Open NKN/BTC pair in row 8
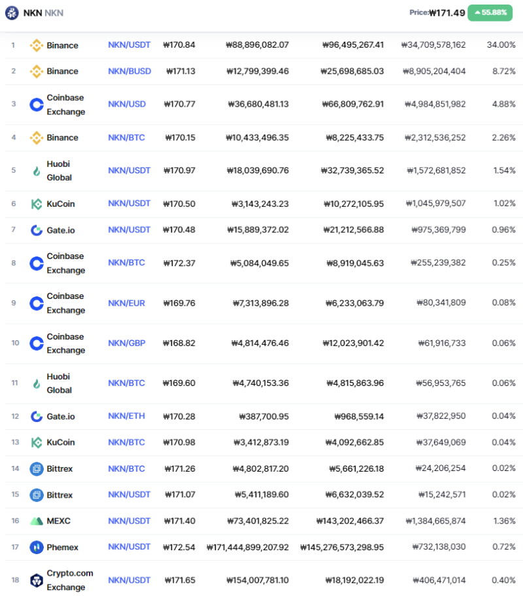Image resolution: width=523 pixels, height=596 pixels. [x=126, y=262]
